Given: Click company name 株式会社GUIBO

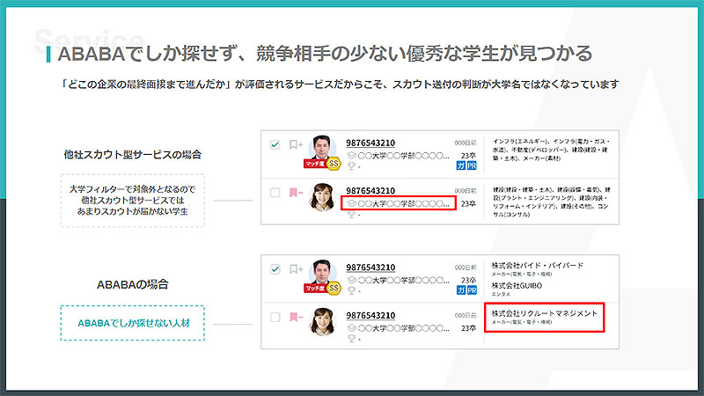Looking at the screenshot, I should point(517,286).
